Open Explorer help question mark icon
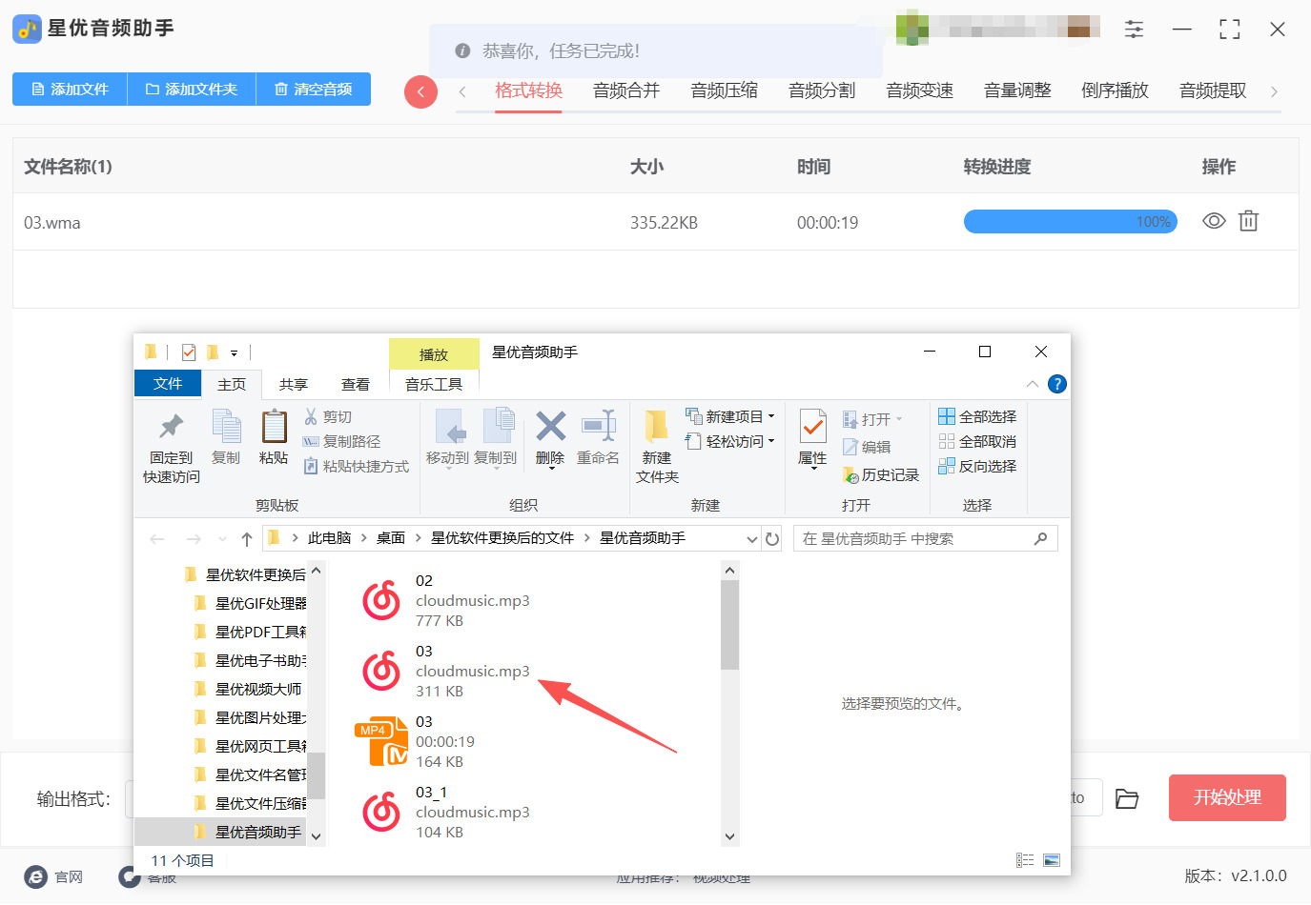 point(1056,384)
